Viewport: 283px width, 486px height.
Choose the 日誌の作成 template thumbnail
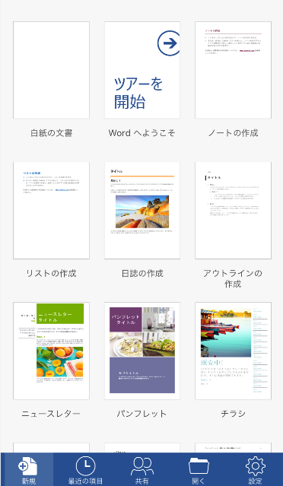[142, 211]
